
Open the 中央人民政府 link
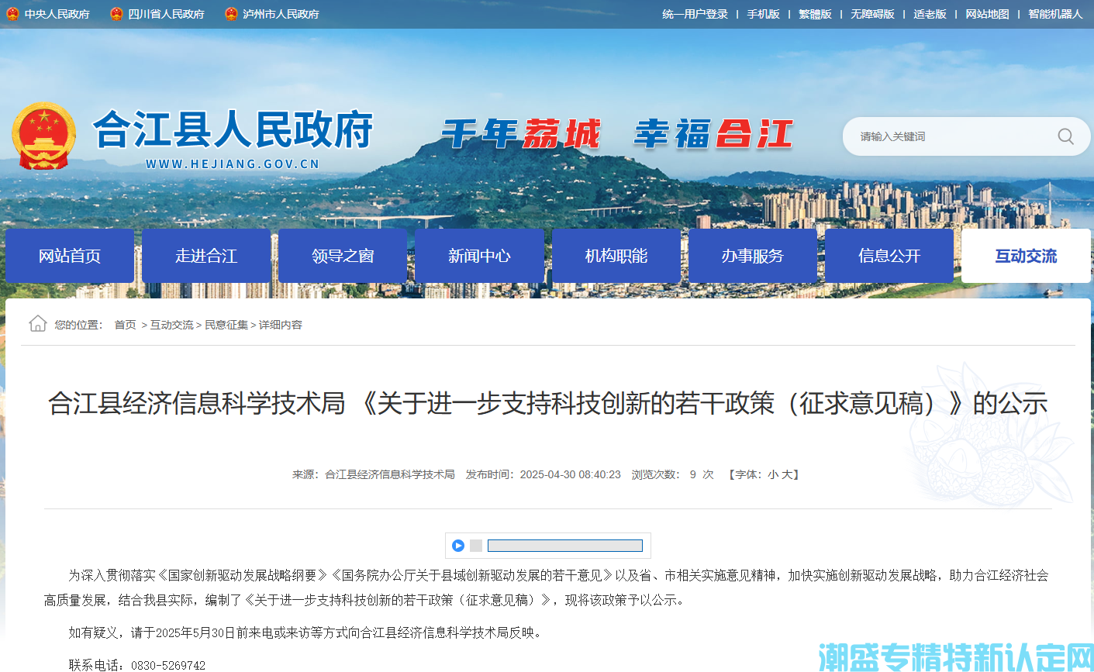[x=57, y=14]
